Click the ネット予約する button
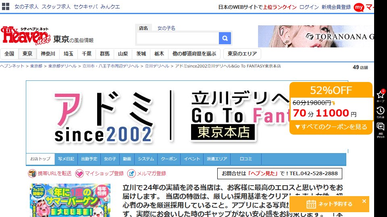387x217 pixels. (329, 204)
